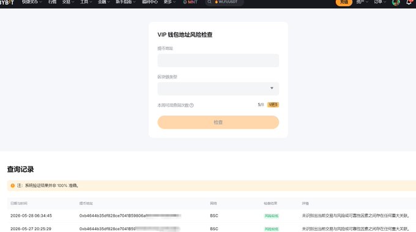
Task: Open the user avatar menu
Action: [396, 2]
